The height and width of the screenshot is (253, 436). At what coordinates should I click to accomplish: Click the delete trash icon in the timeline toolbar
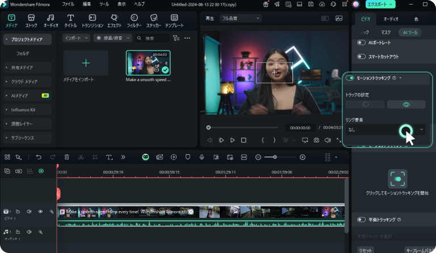click(67, 157)
